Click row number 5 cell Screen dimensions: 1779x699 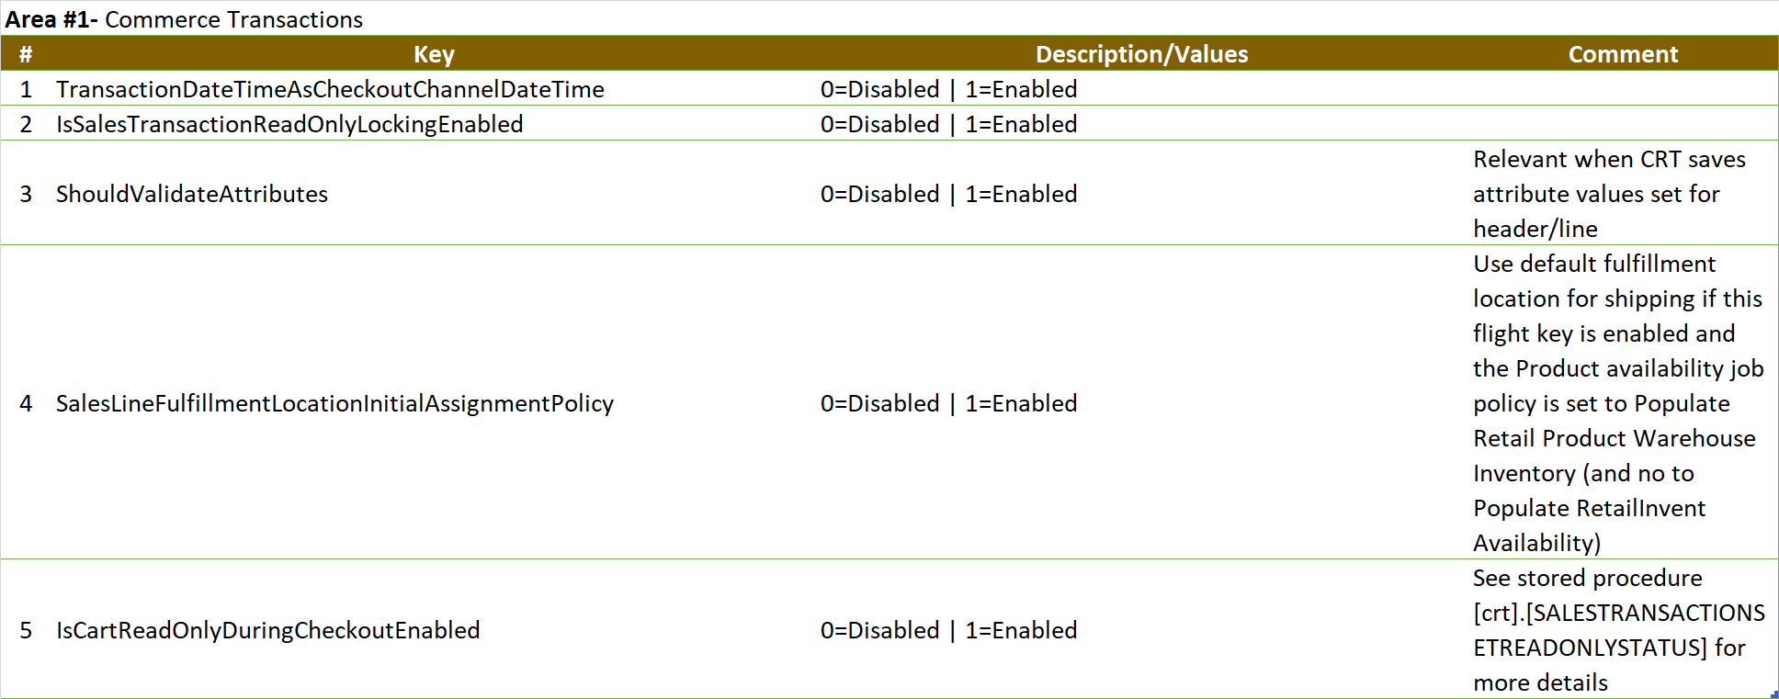click(26, 630)
